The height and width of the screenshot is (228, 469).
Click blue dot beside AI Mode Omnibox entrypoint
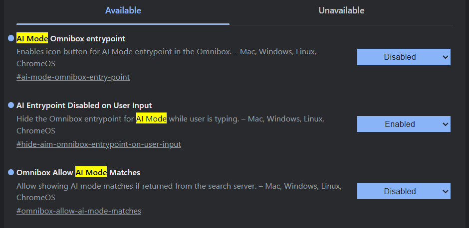point(11,38)
